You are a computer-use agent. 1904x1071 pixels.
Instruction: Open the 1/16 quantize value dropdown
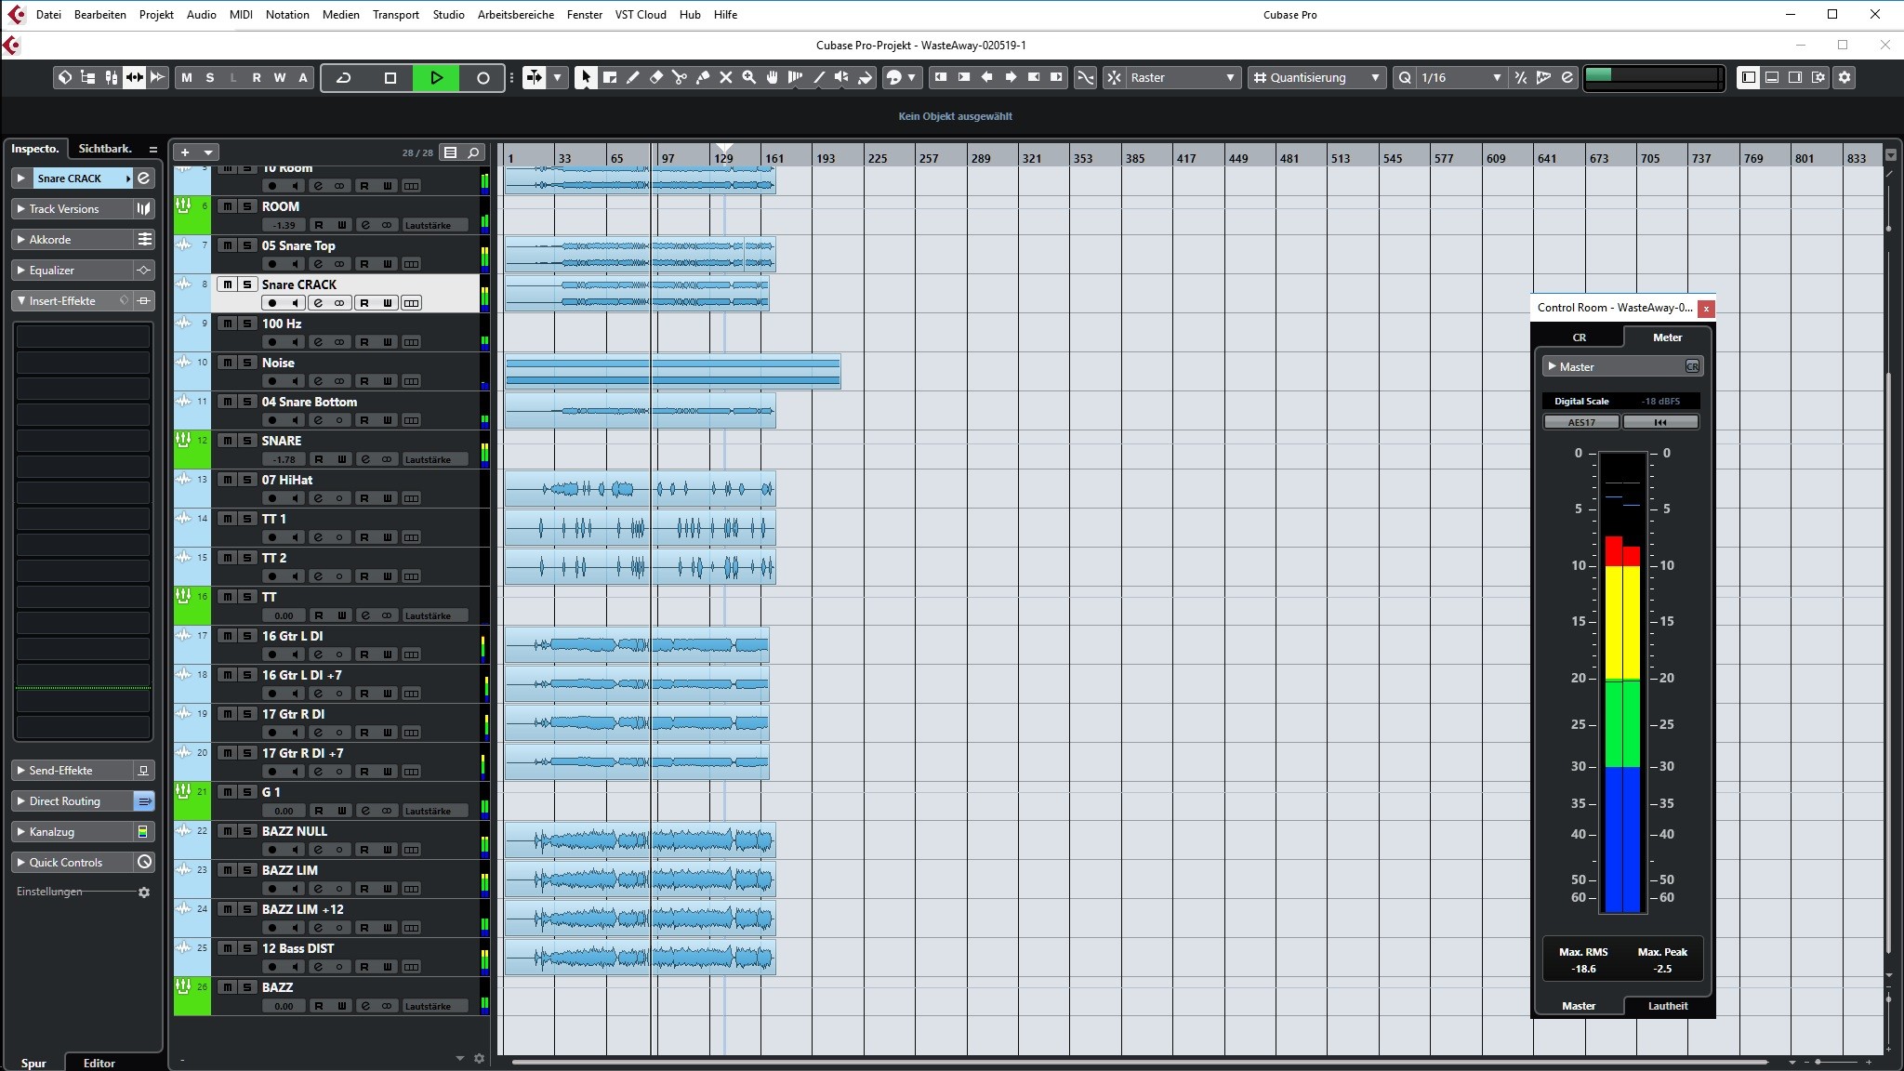coord(1460,78)
